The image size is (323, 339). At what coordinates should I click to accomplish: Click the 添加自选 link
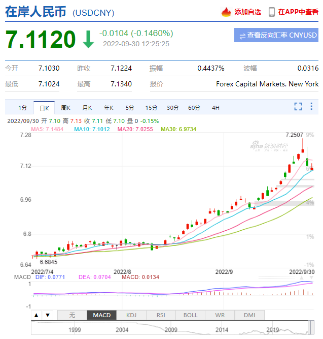(x=247, y=12)
